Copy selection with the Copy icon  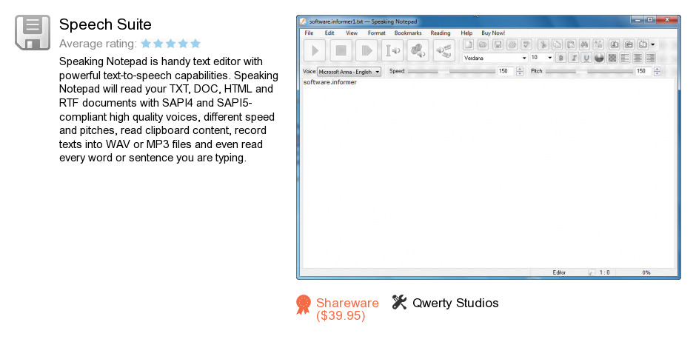(x=557, y=44)
